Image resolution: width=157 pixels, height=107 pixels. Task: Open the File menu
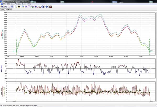tap(4, 4)
